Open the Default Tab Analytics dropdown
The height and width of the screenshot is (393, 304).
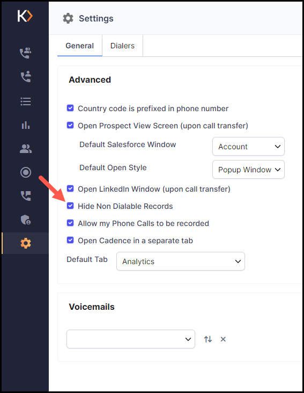point(181,261)
